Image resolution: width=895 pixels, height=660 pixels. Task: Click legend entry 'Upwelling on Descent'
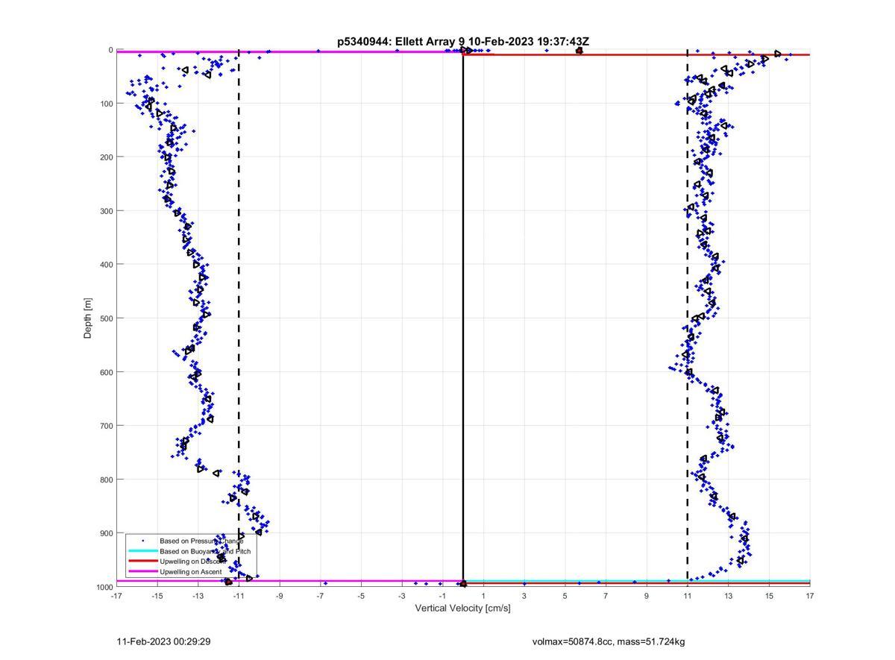[x=192, y=561]
